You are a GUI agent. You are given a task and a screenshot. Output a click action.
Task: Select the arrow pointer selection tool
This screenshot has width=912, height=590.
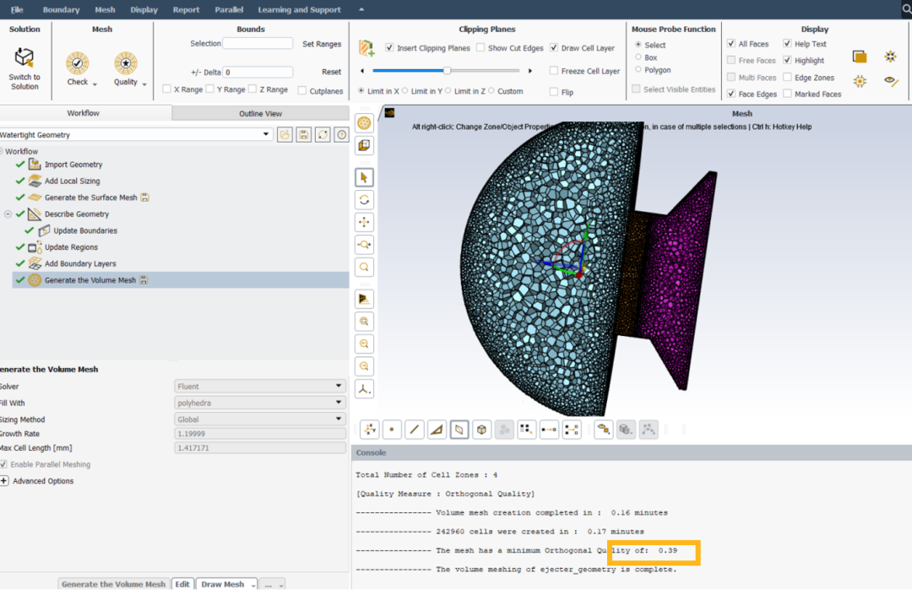tap(364, 177)
